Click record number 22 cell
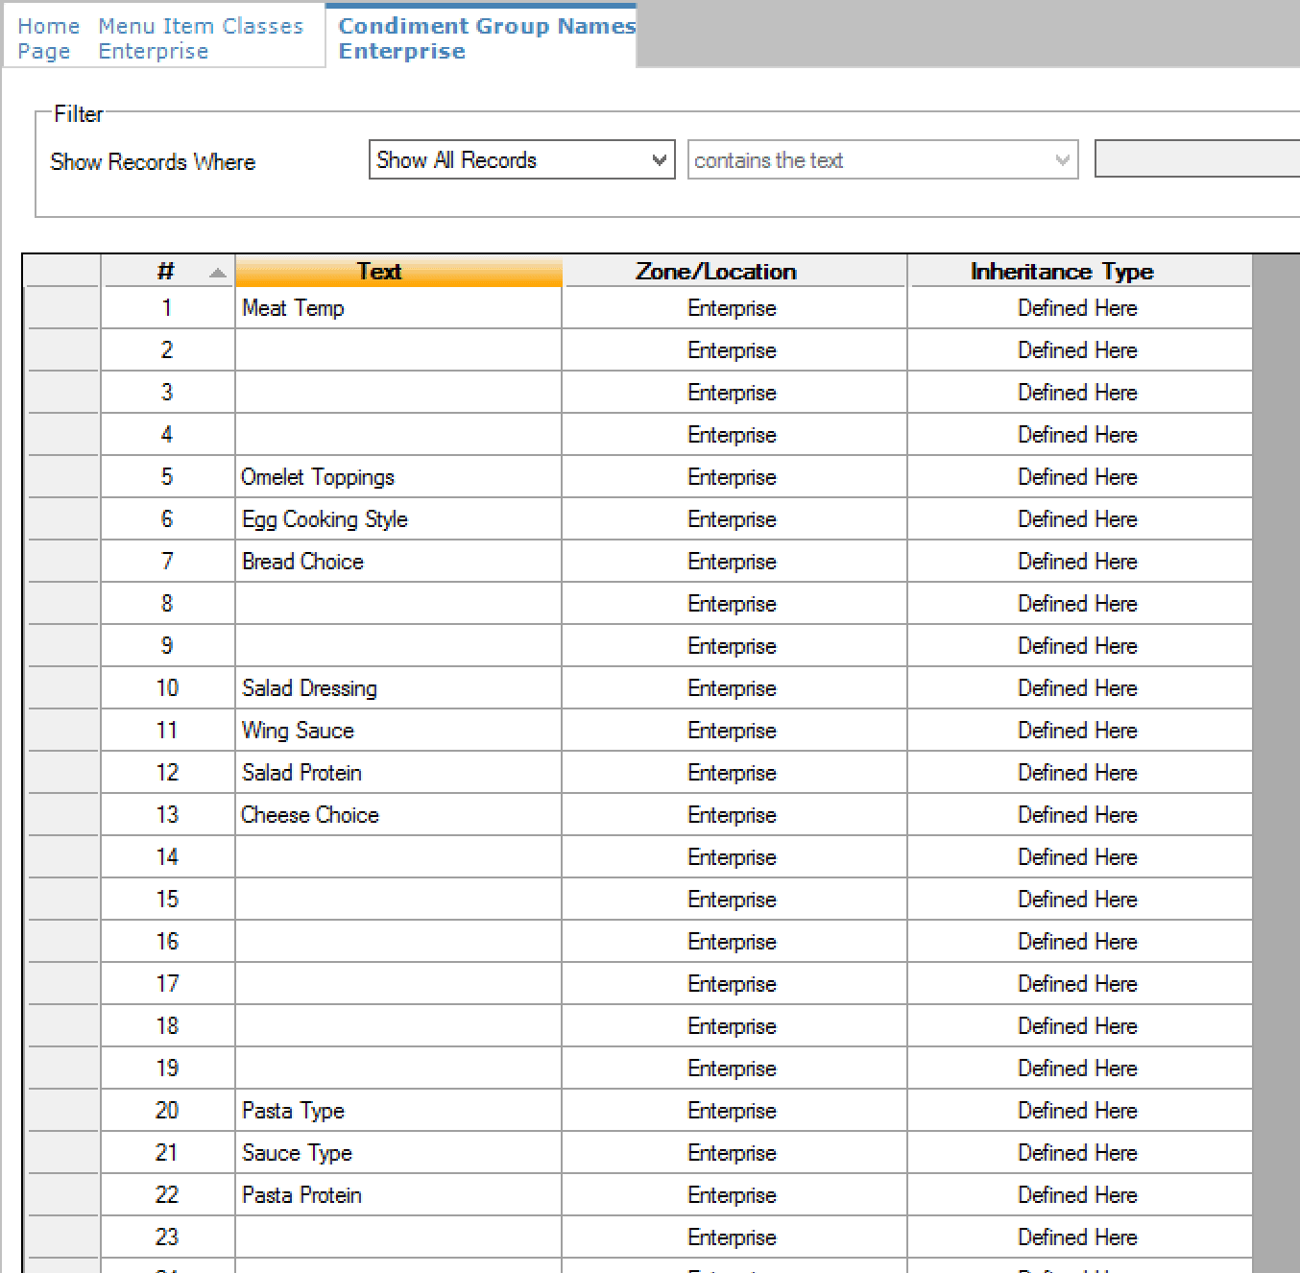Viewport: 1300px width, 1273px height. 168,1195
